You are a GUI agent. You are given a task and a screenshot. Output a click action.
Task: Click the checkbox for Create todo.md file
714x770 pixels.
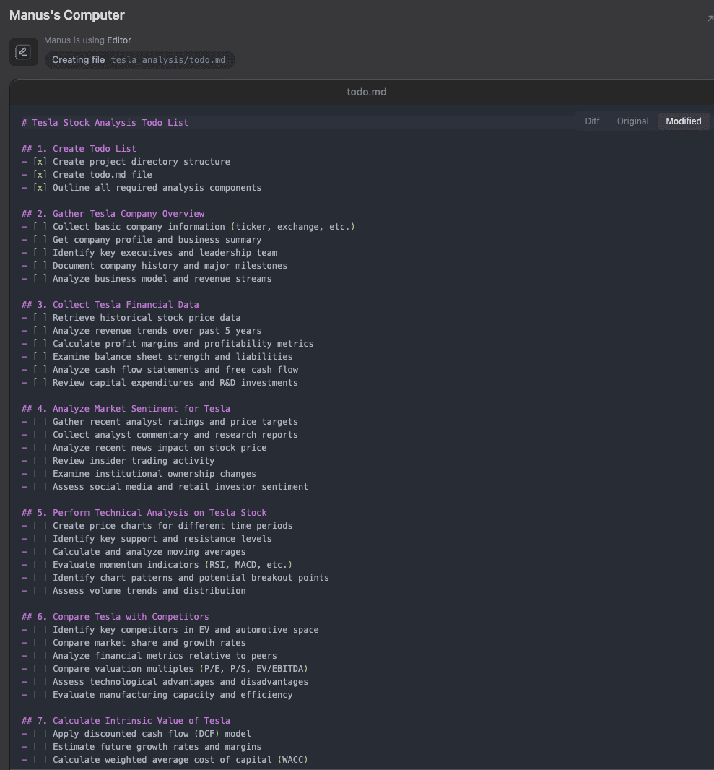click(x=40, y=175)
